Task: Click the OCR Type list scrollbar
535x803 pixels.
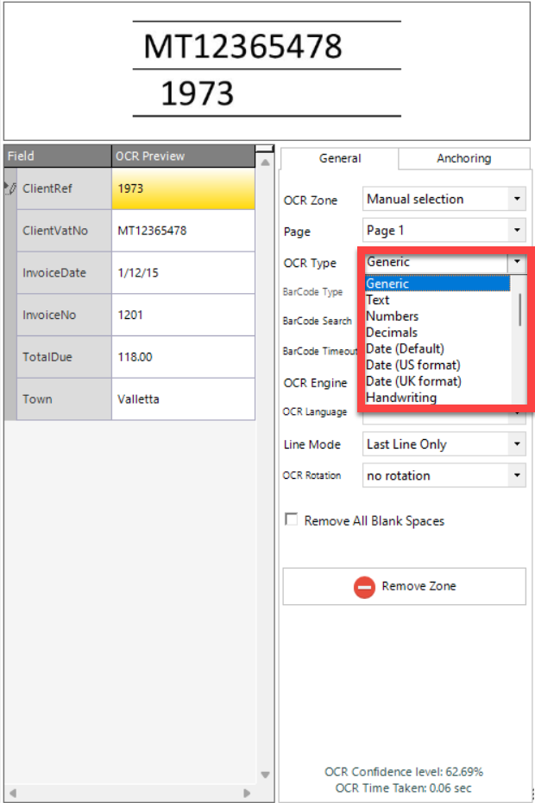Action: tap(519, 309)
